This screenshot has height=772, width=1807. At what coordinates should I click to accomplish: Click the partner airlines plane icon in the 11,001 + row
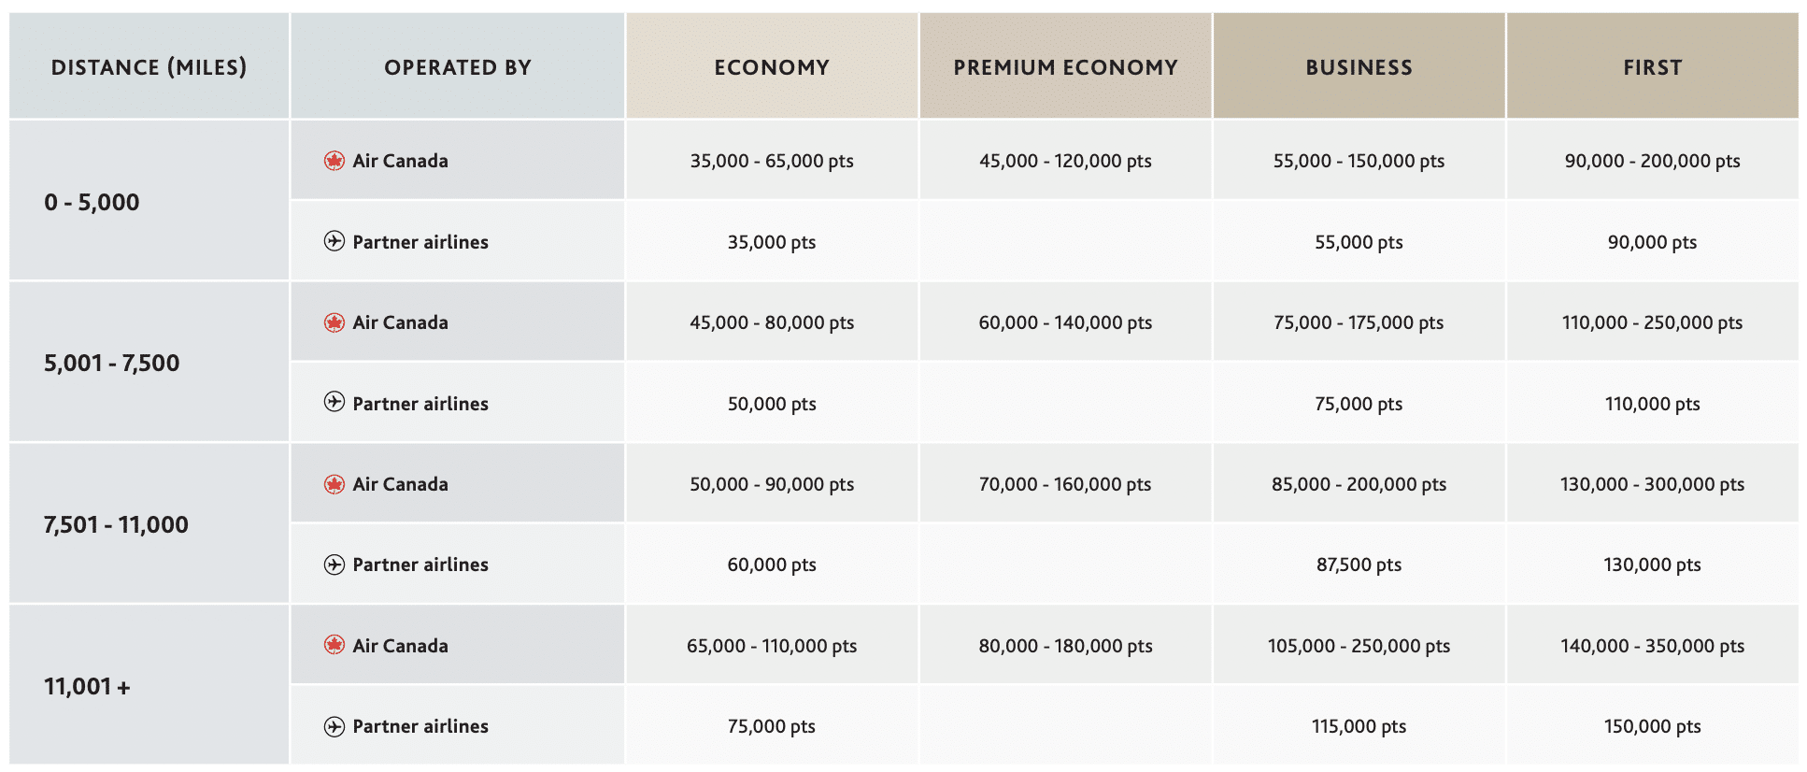click(334, 726)
